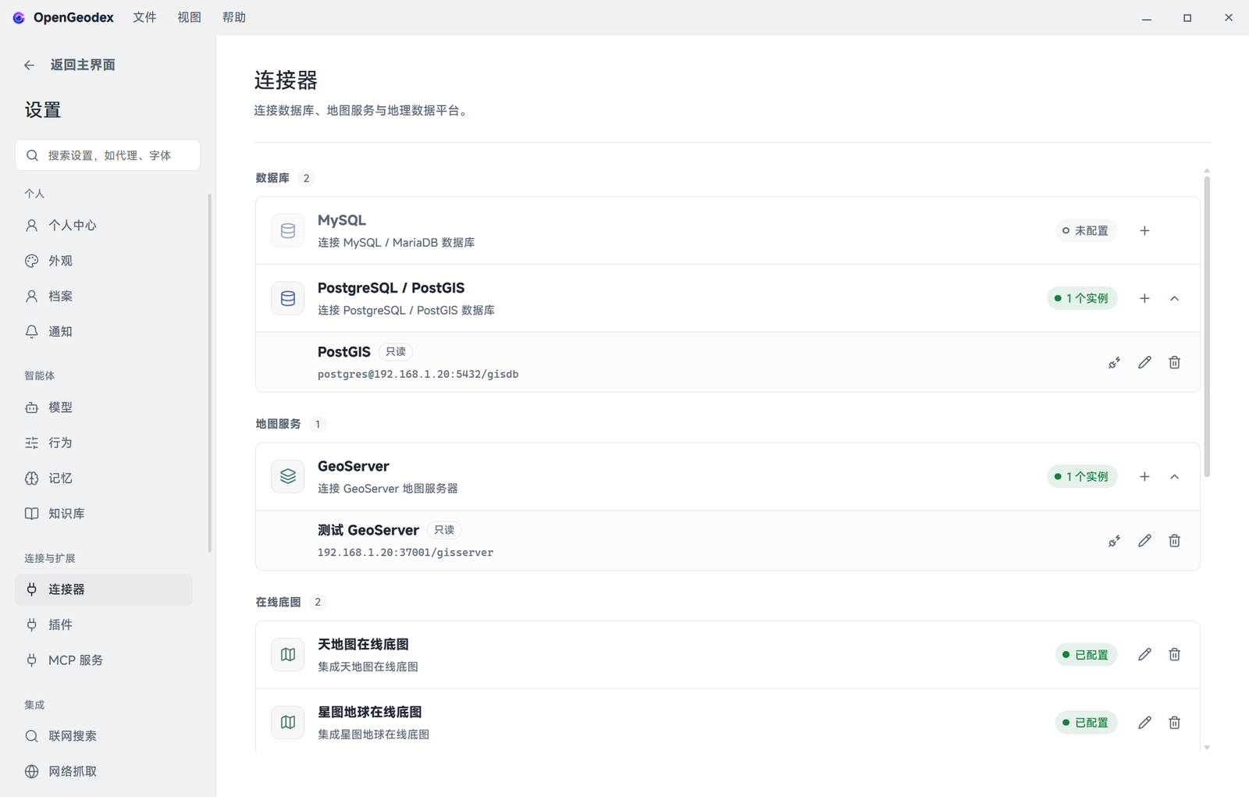
Task: Add a GeoServer instance
Action: tap(1144, 476)
